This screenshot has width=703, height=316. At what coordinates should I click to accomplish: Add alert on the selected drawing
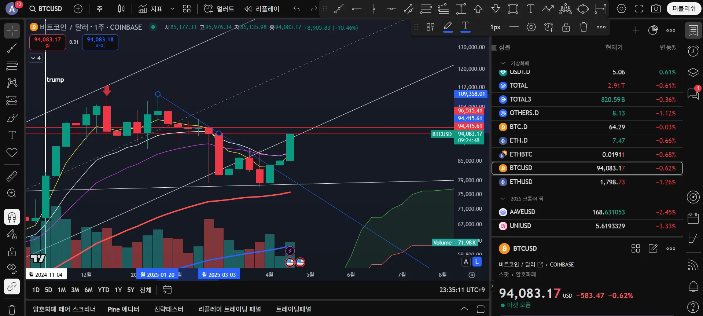click(549, 27)
